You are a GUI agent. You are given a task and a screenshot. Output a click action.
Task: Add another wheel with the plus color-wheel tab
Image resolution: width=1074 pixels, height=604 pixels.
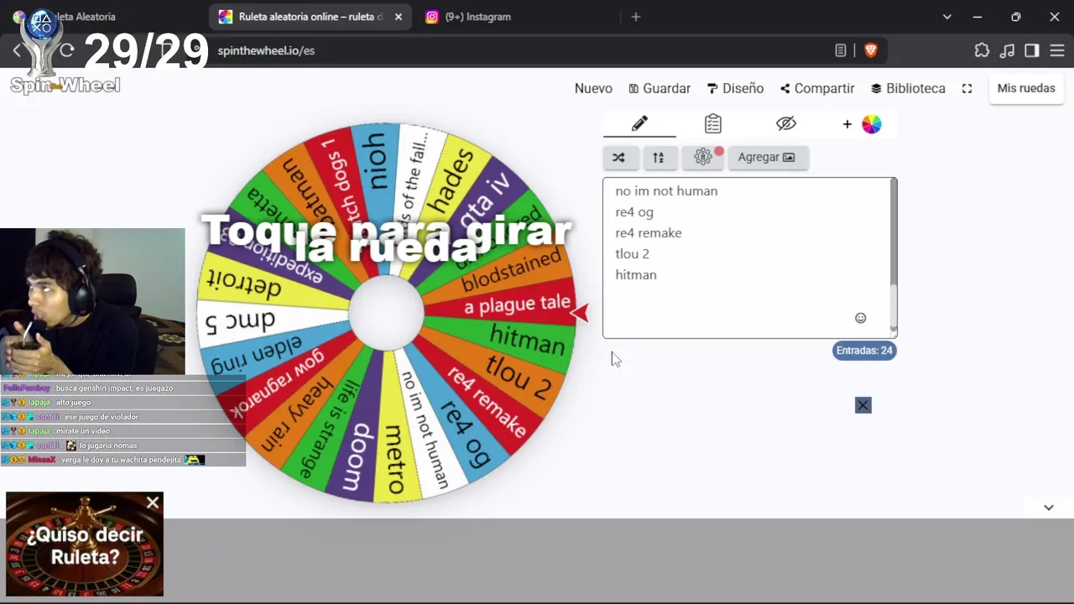pos(862,124)
